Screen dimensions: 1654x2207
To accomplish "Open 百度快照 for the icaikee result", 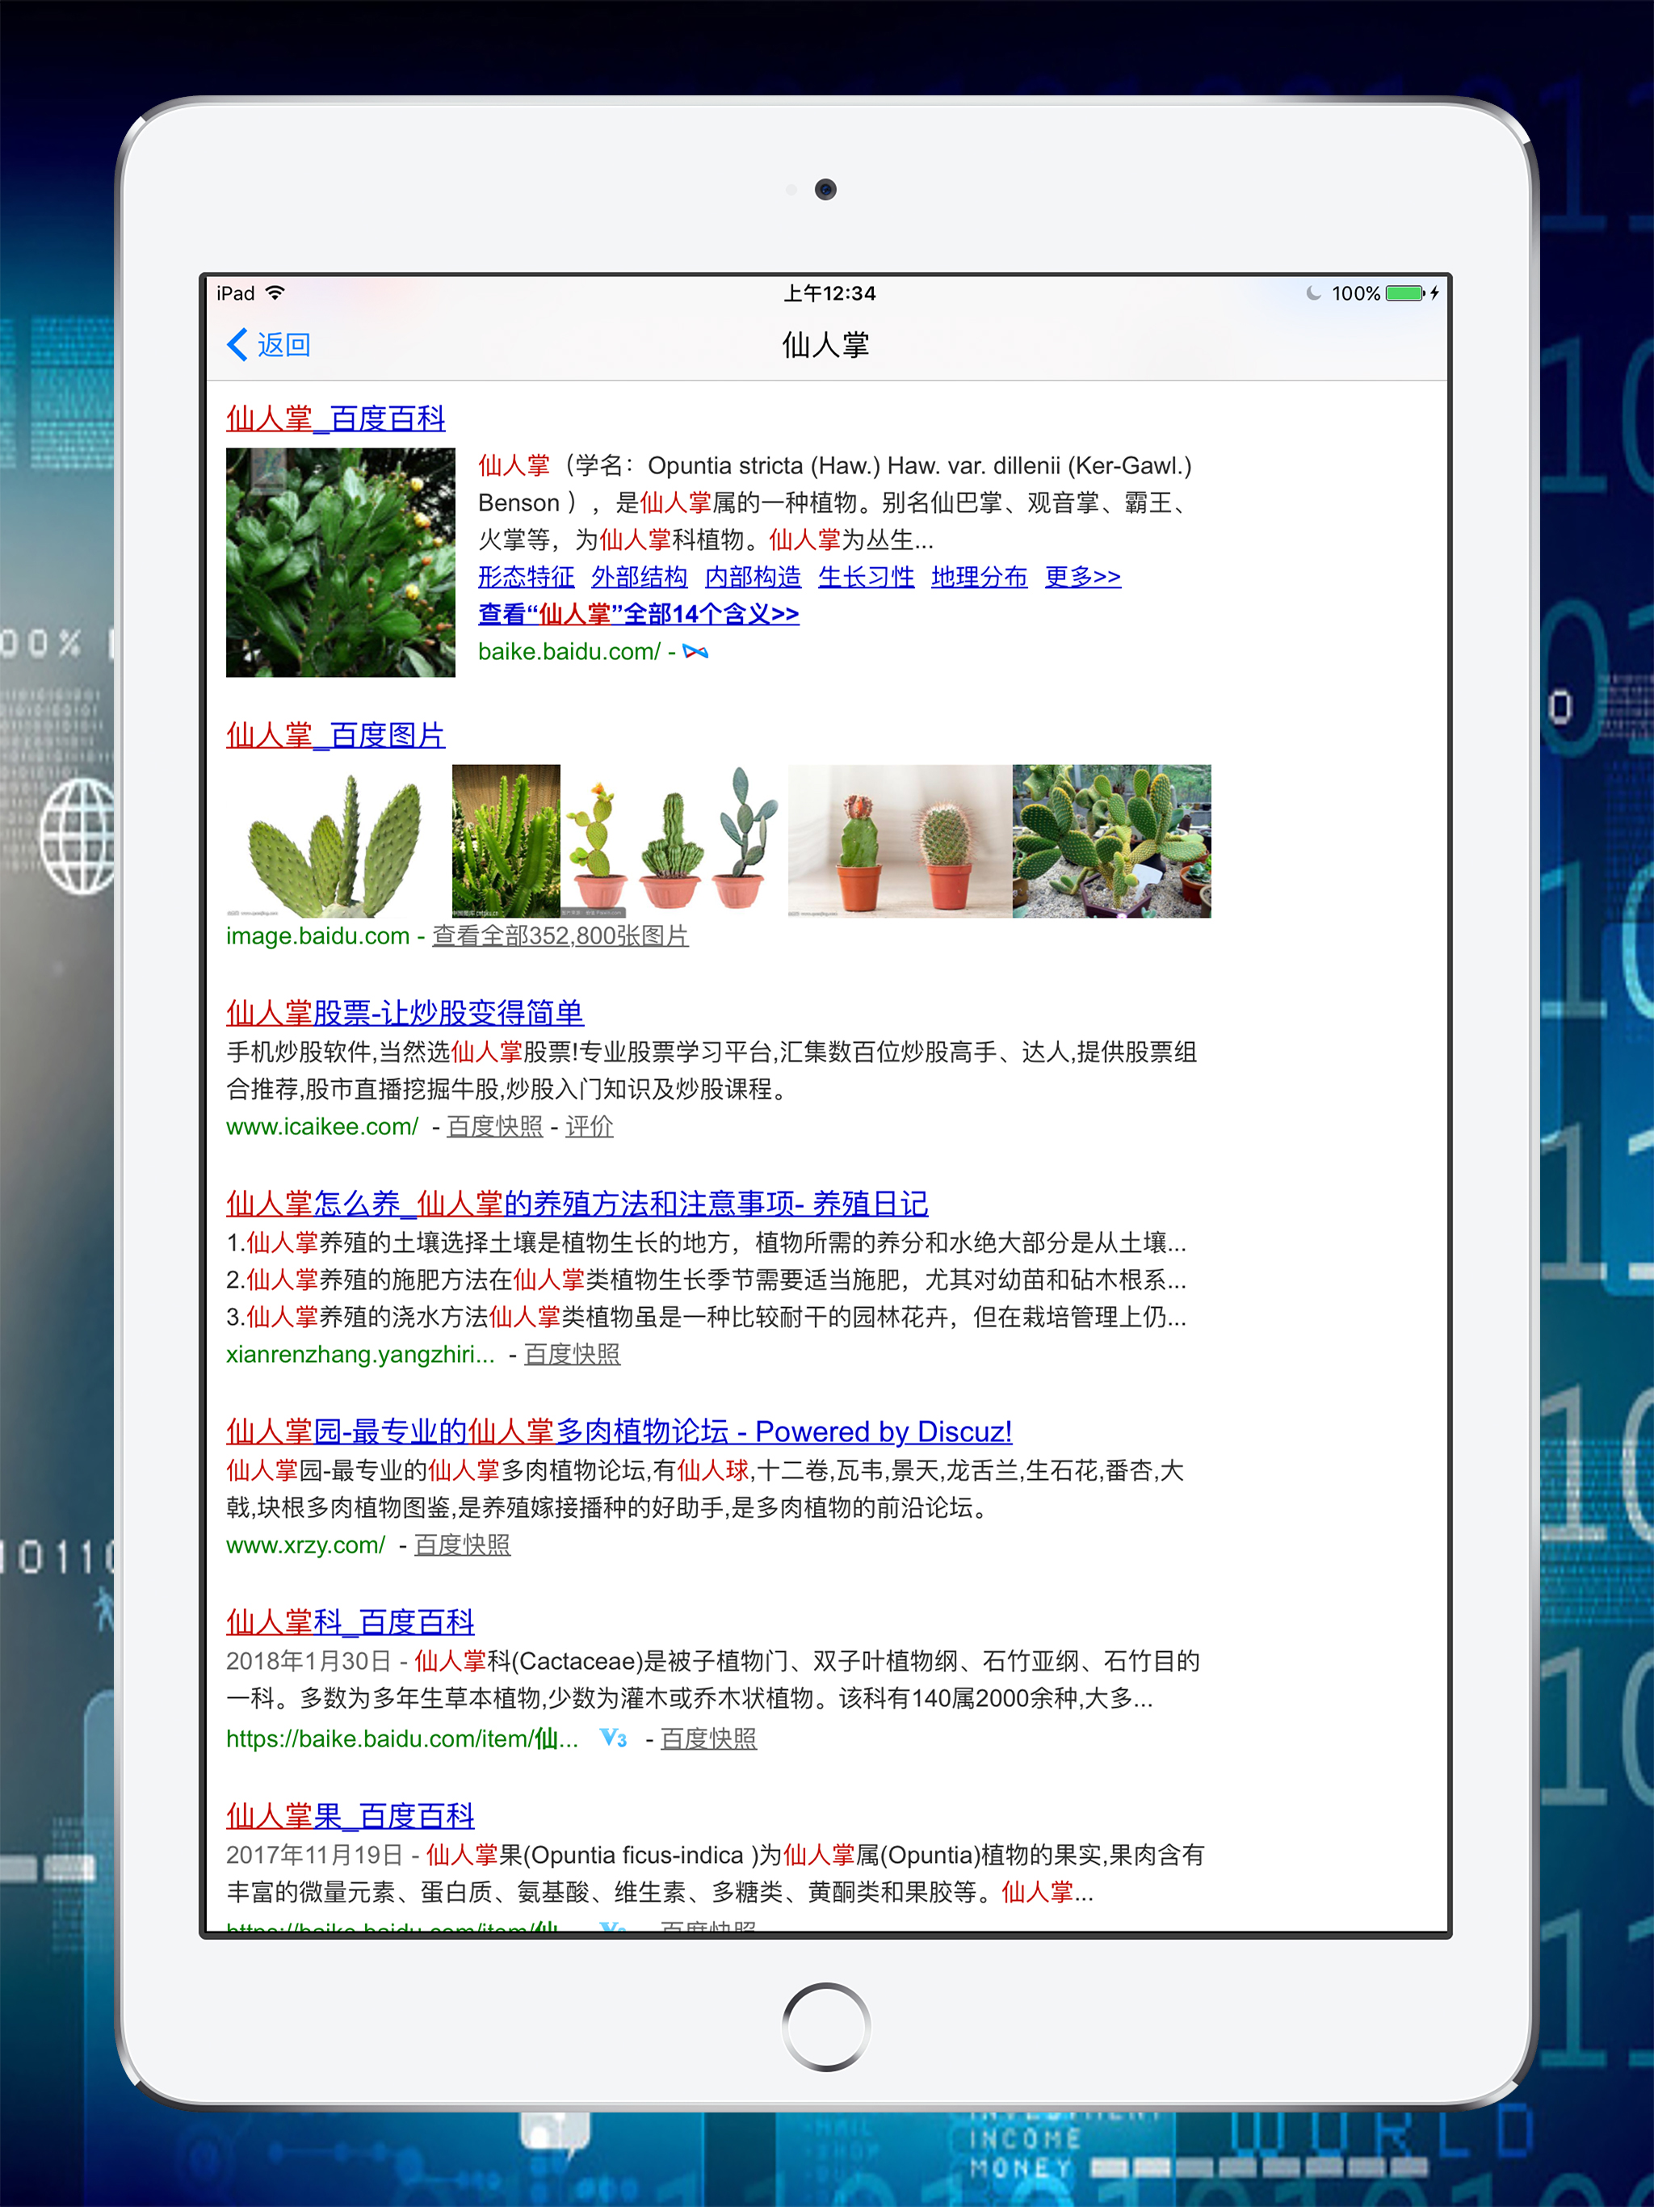I will tap(495, 1126).
